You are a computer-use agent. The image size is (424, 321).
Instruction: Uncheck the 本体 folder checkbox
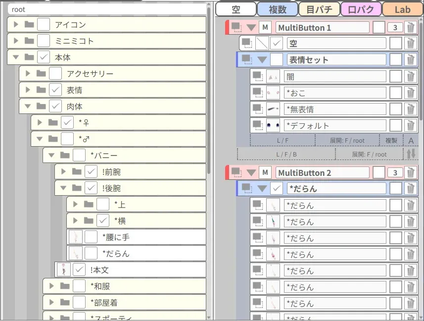click(43, 57)
